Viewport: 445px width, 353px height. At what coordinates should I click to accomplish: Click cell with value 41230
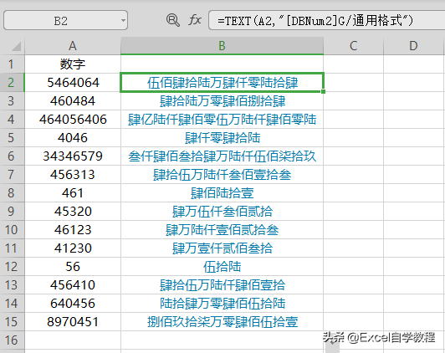pos(73,248)
